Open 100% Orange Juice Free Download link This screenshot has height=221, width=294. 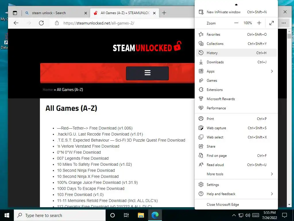97,182
